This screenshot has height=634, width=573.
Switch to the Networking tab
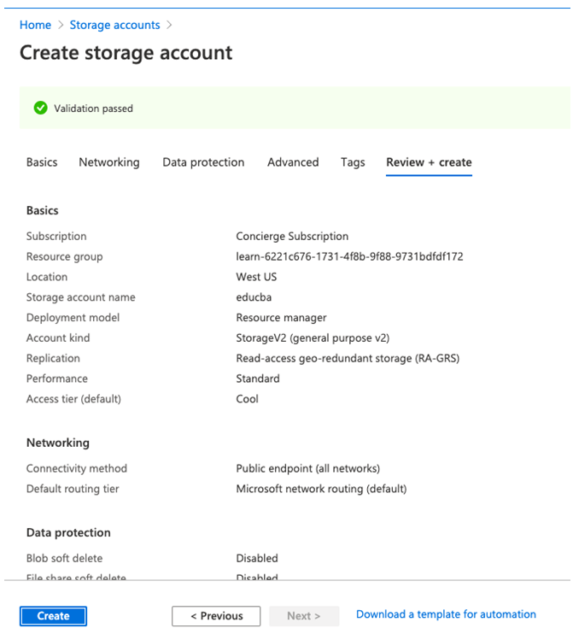(109, 162)
